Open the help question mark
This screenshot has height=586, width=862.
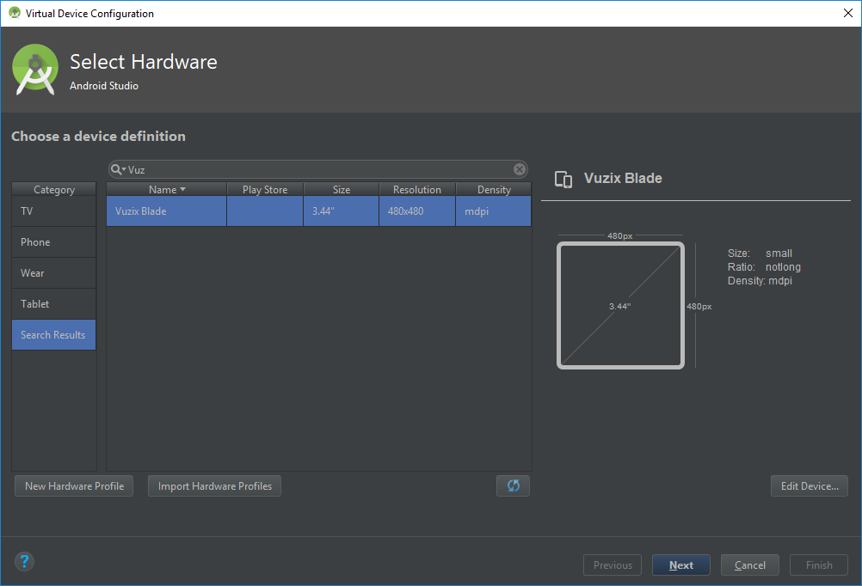(x=24, y=561)
